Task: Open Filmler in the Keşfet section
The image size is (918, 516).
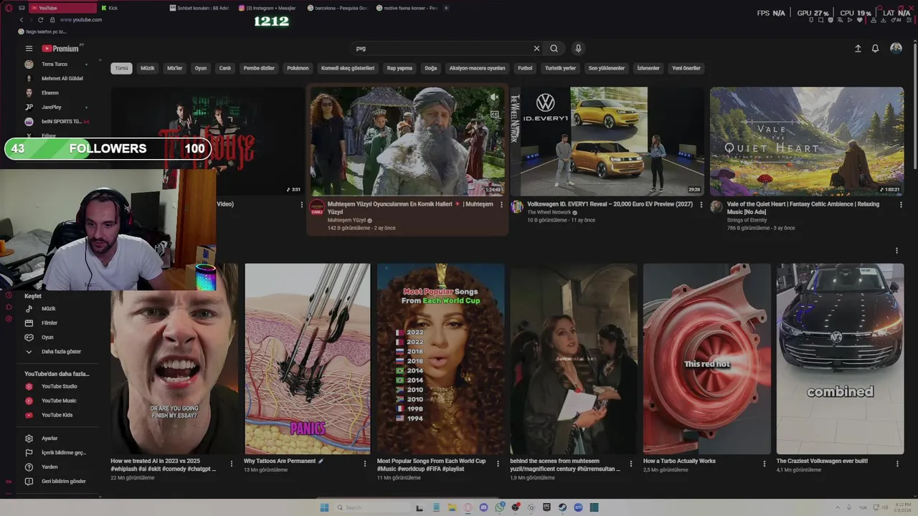Action: 57,322
